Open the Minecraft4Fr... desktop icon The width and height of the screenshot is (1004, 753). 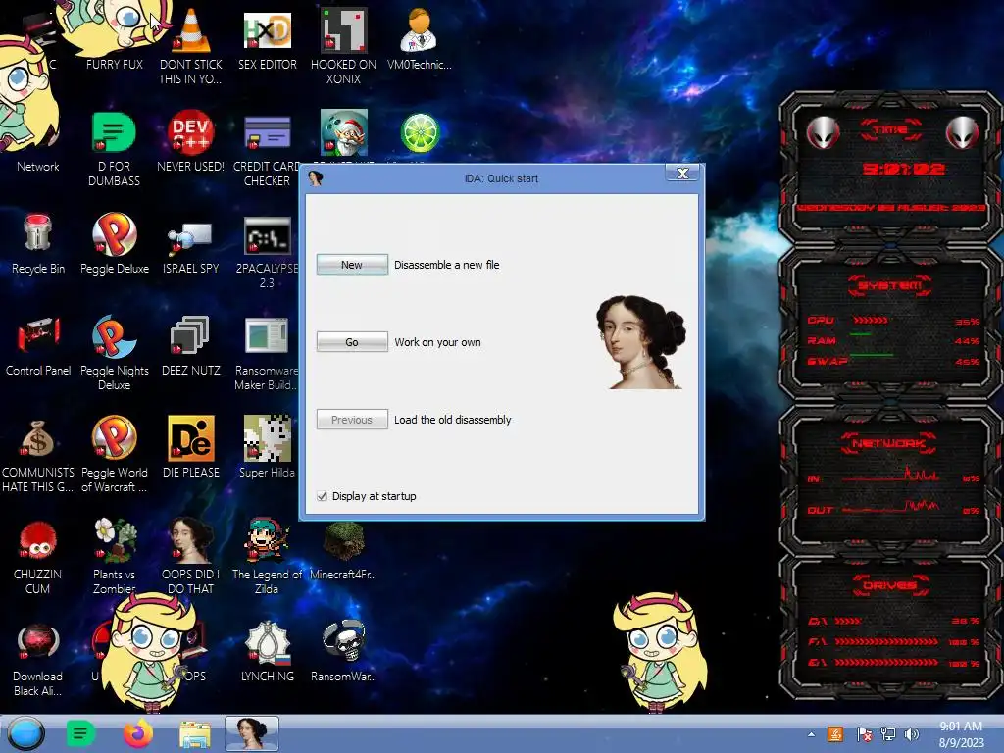343,549
